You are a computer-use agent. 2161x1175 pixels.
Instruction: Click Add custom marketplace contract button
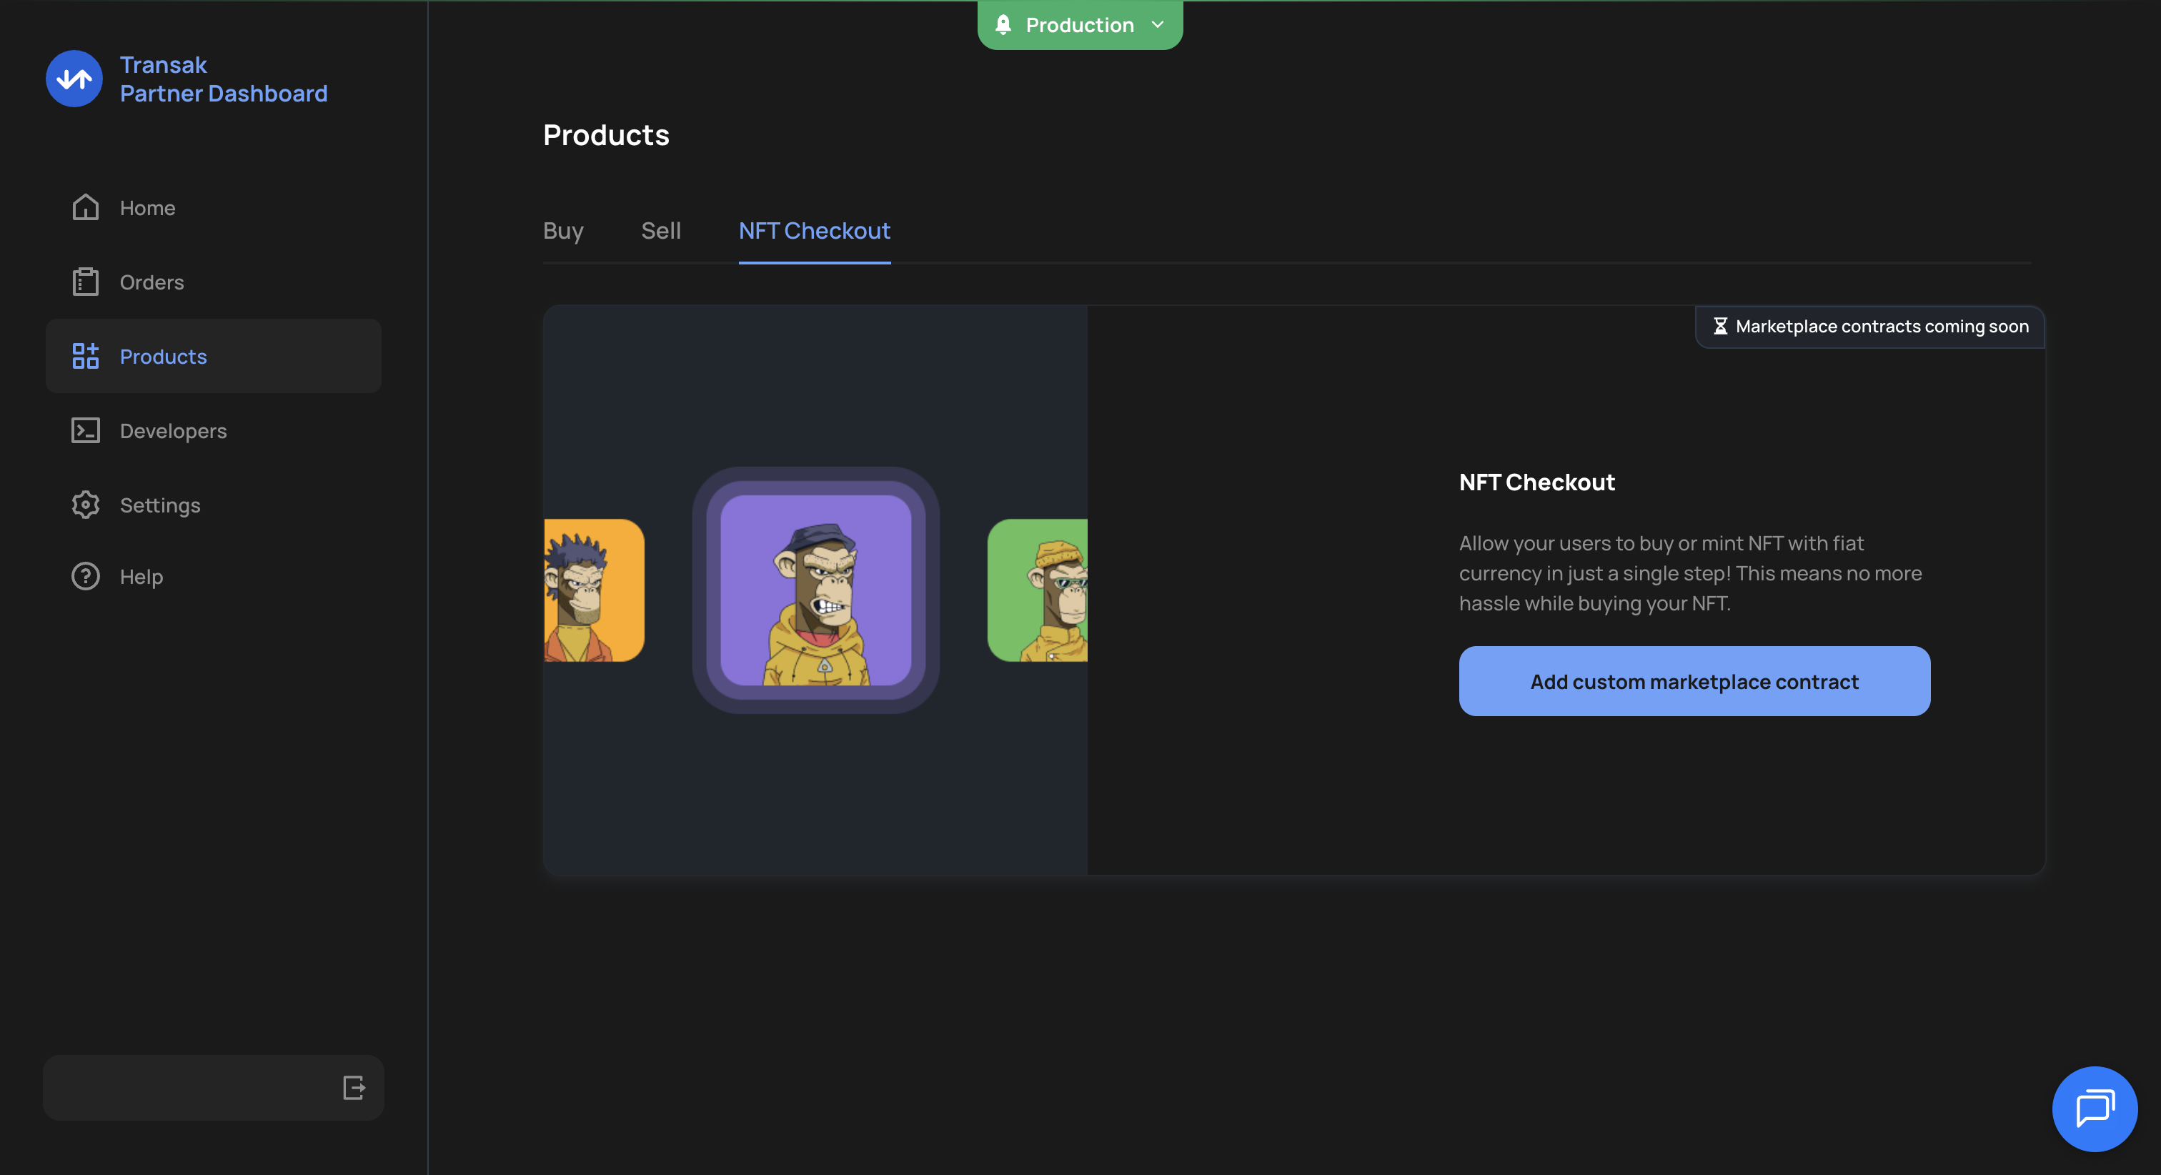[x=1694, y=680]
